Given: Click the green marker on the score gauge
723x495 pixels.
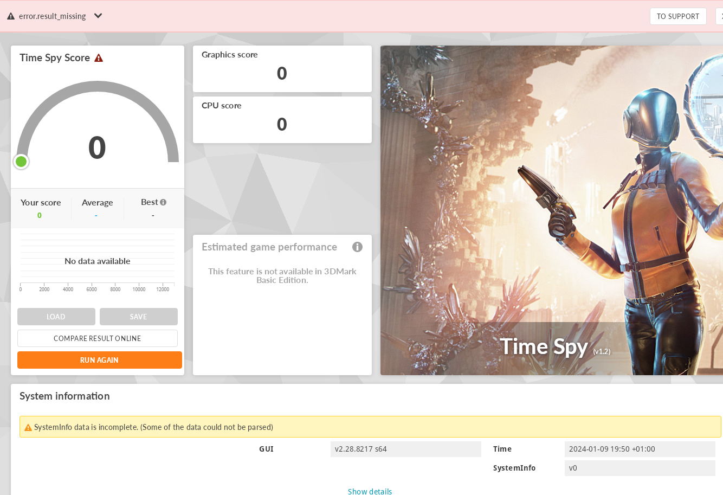Looking at the screenshot, I should (21, 162).
